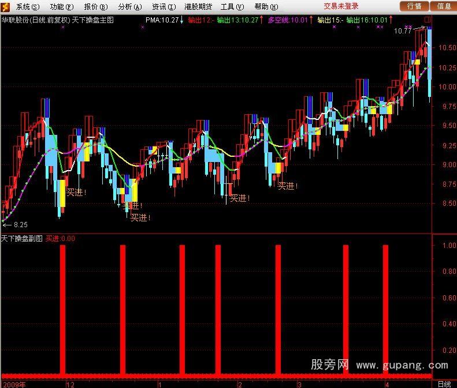Open the 工具(V) menu
This screenshot has height=388, width=457.
pyautogui.click(x=232, y=6)
